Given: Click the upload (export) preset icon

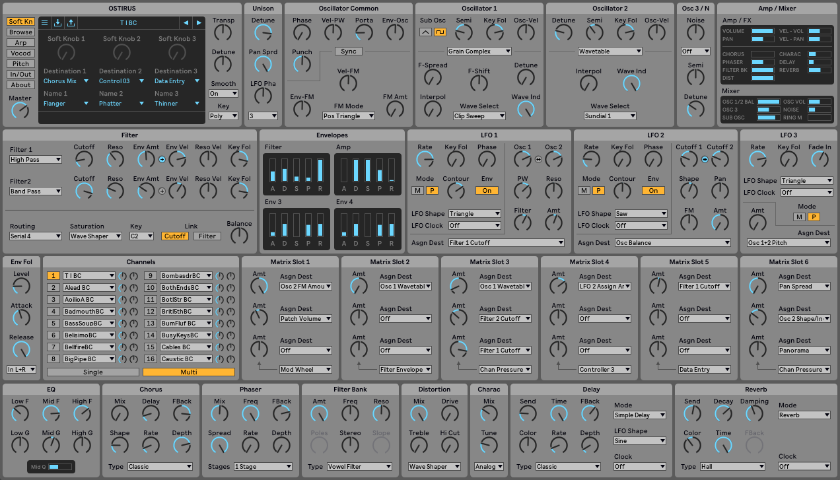Looking at the screenshot, I should pyautogui.click(x=71, y=22).
